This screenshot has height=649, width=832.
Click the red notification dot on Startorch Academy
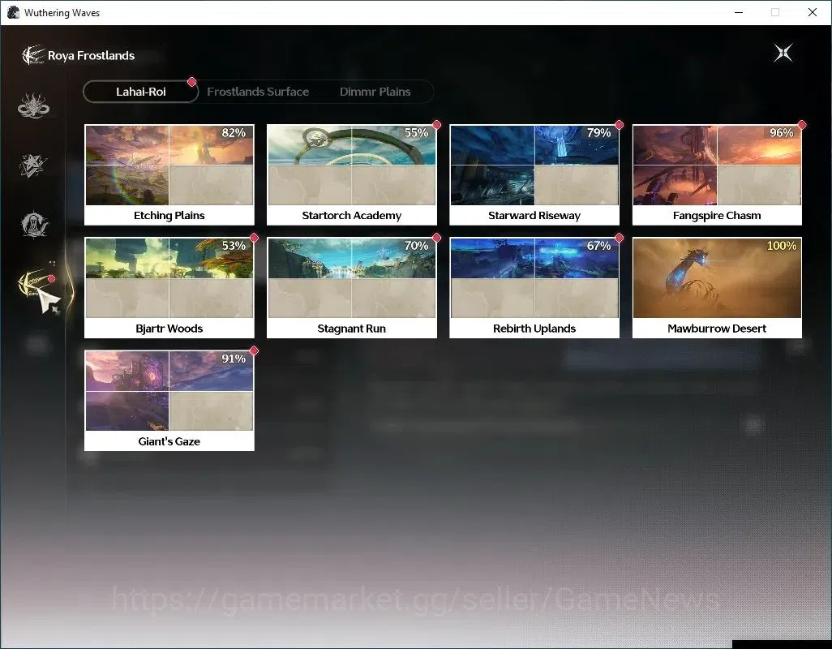[x=437, y=125]
